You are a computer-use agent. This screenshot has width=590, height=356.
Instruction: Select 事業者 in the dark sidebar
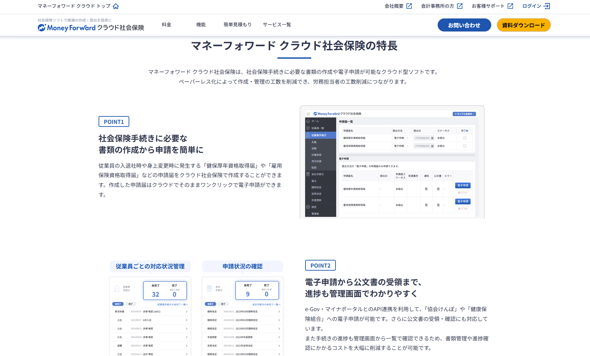click(315, 214)
